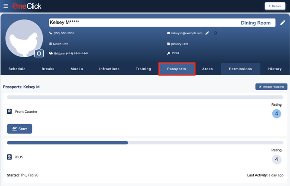Click the Front Counter rating badge

277,114
